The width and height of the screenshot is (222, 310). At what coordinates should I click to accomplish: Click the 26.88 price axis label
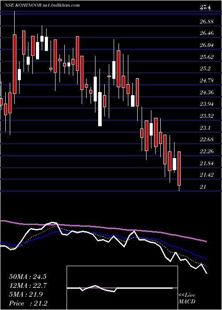(x=206, y=22)
